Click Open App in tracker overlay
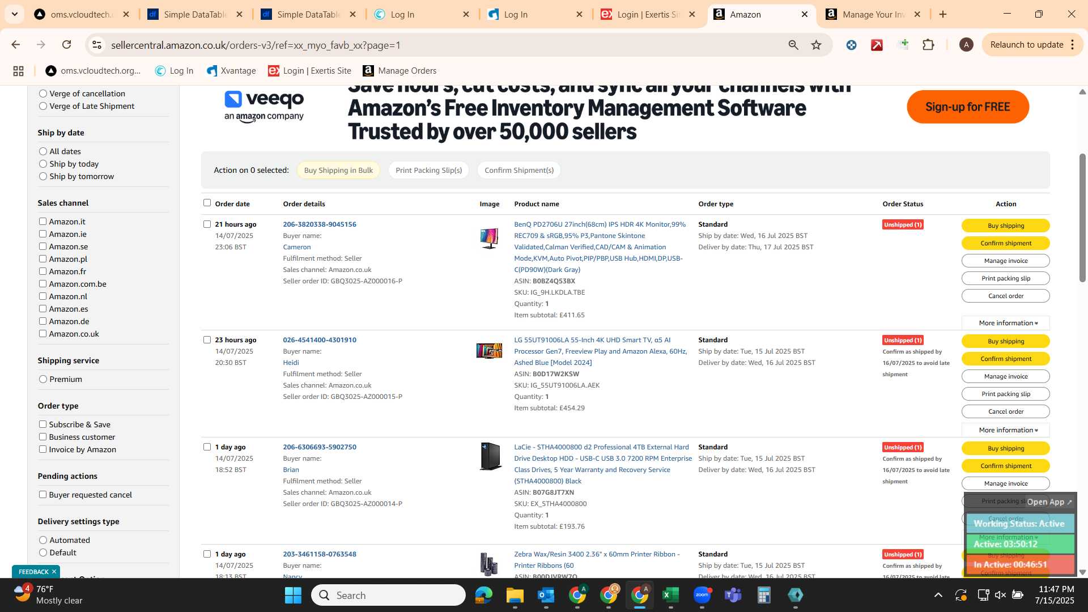This screenshot has height=612, width=1088. click(x=1049, y=502)
